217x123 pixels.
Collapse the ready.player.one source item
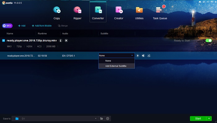(4, 40)
